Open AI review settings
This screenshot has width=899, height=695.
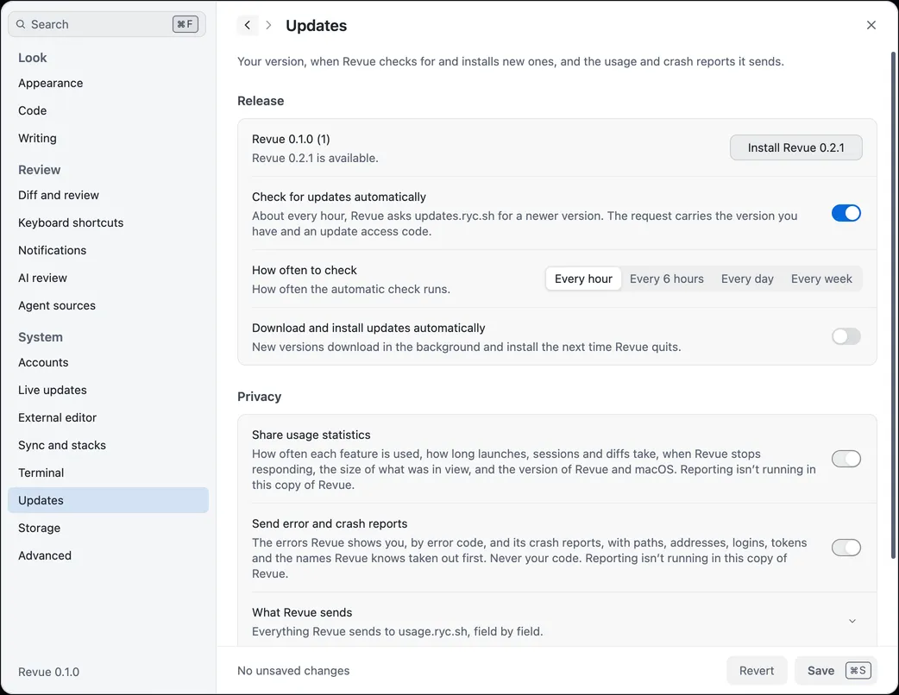coord(108,278)
